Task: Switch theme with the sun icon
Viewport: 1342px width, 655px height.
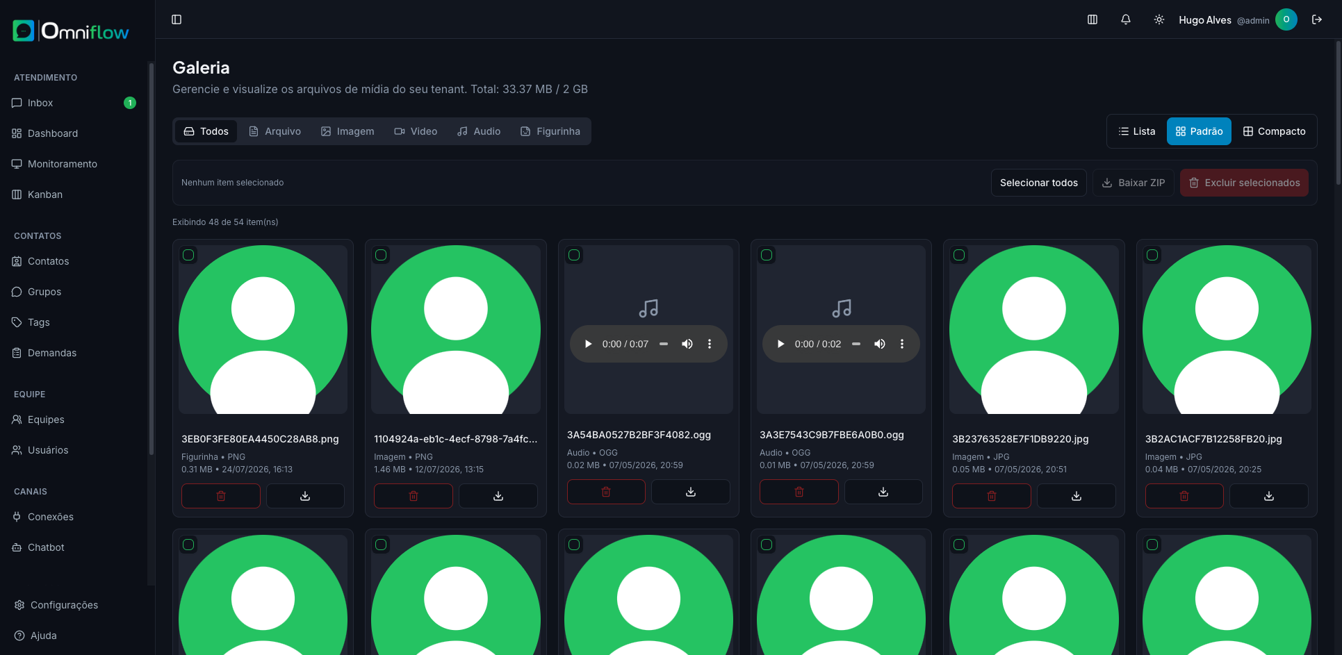Action: coord(1159,19)
